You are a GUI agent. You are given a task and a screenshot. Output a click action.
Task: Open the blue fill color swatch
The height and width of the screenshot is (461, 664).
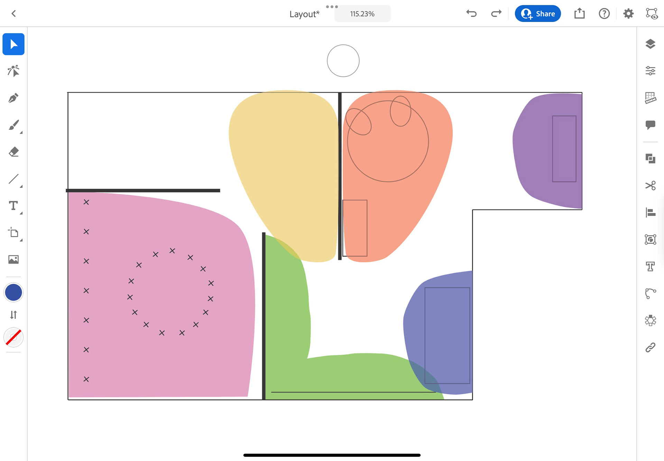click(13, 292)
